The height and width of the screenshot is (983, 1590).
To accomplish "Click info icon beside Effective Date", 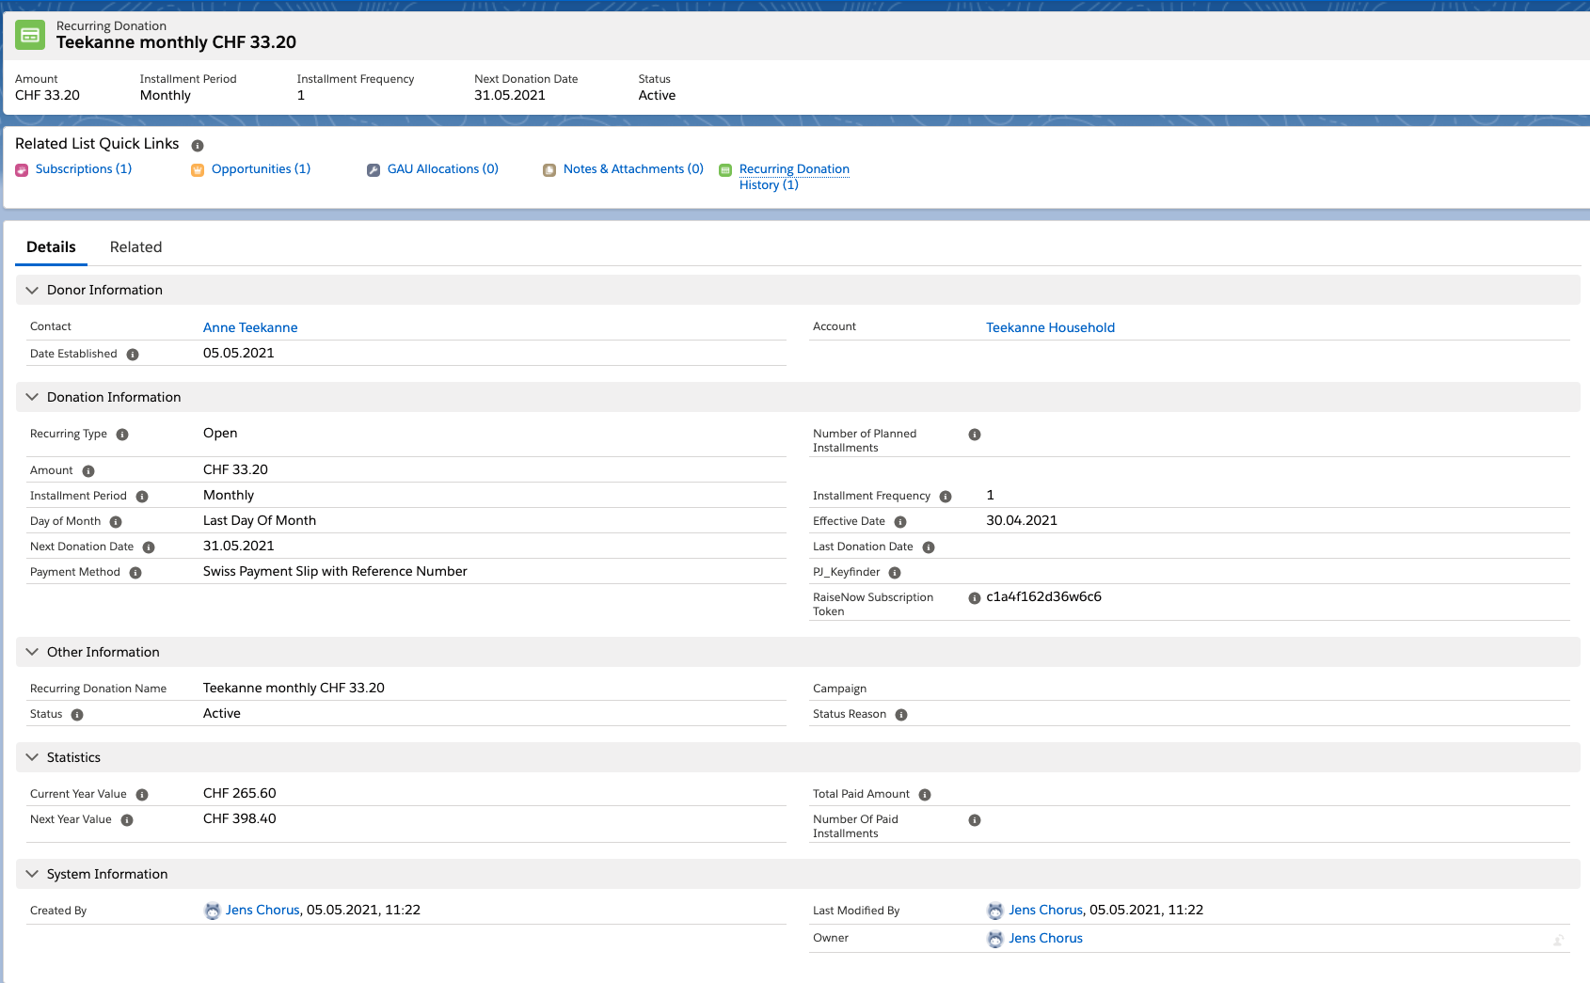I will [900, 522].
